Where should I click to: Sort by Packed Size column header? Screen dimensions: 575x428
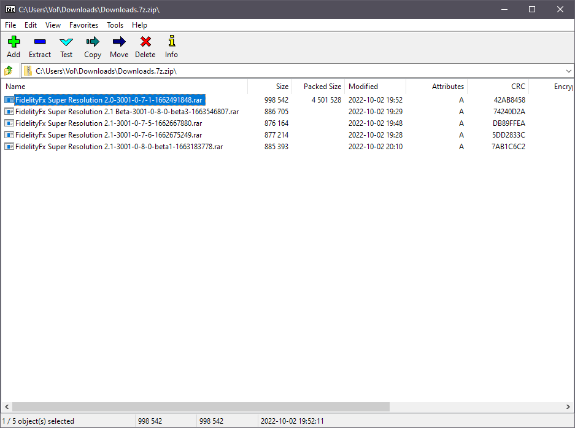[x=318, y=86]
